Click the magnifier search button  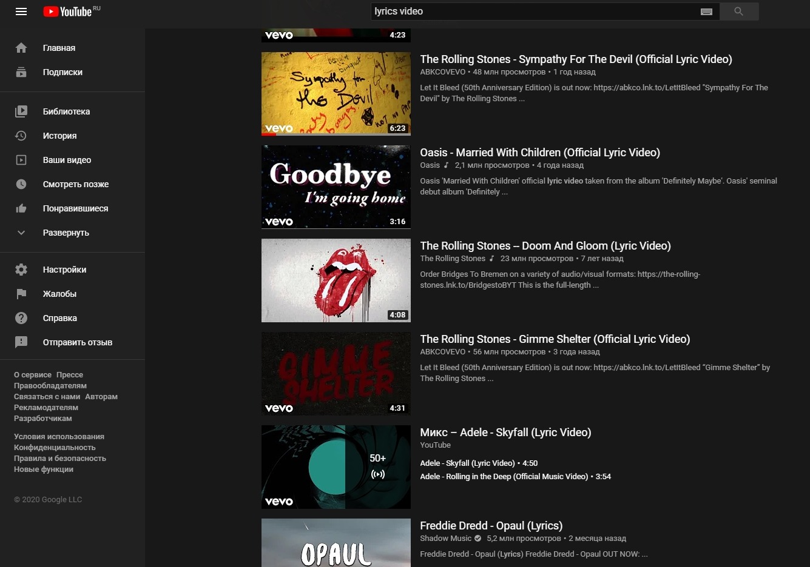click(x=738, y=12)
